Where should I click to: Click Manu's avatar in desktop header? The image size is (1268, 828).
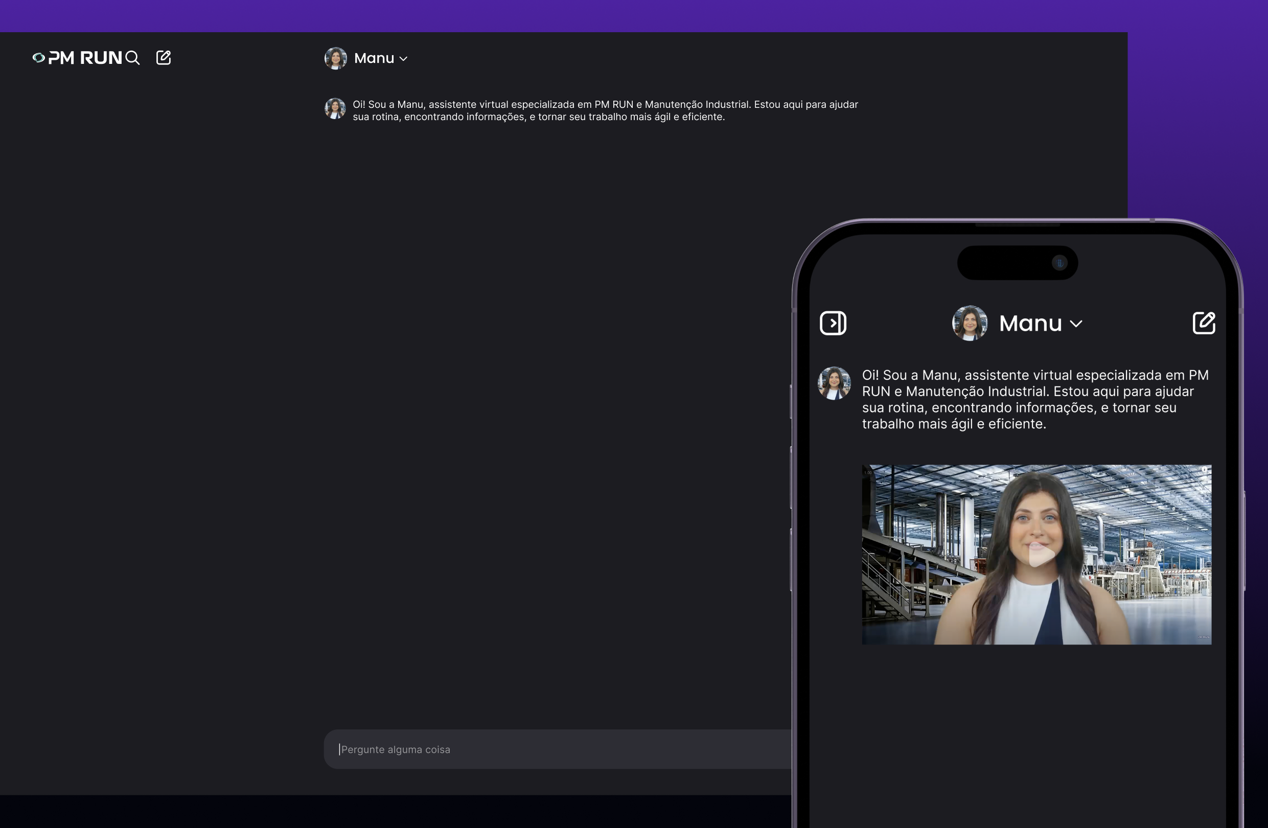click(336, 58)
